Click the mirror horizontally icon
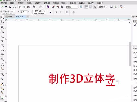The image size is (137, 103). (x=56, y=12)
